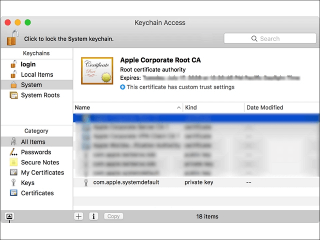Click the System keychain lock icon
Screen dimensions: 320x240
point(13,85)
